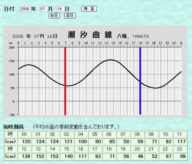The height and width of the screenshot is (164, 192).
Task: Click the 潮汐曲線 chart title
Action: [90, 35]
